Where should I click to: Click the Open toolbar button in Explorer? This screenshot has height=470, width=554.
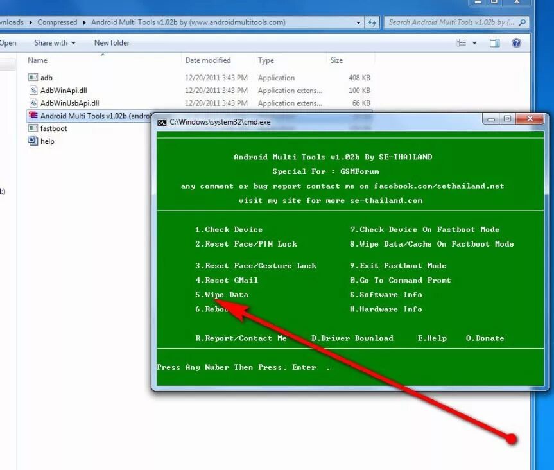8,43
